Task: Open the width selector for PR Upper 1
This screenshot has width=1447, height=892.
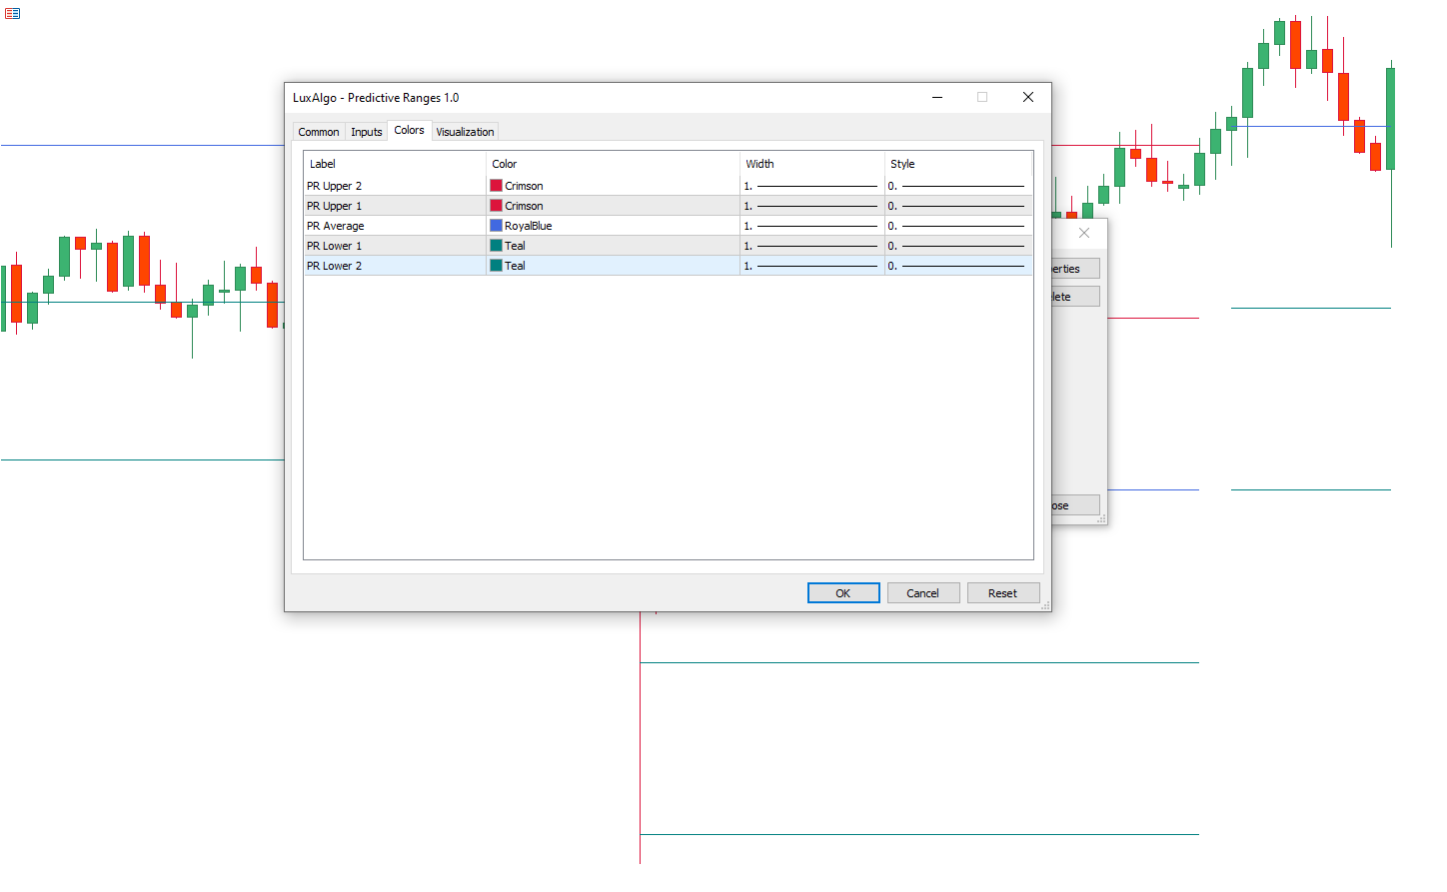Action: [811, 206]
